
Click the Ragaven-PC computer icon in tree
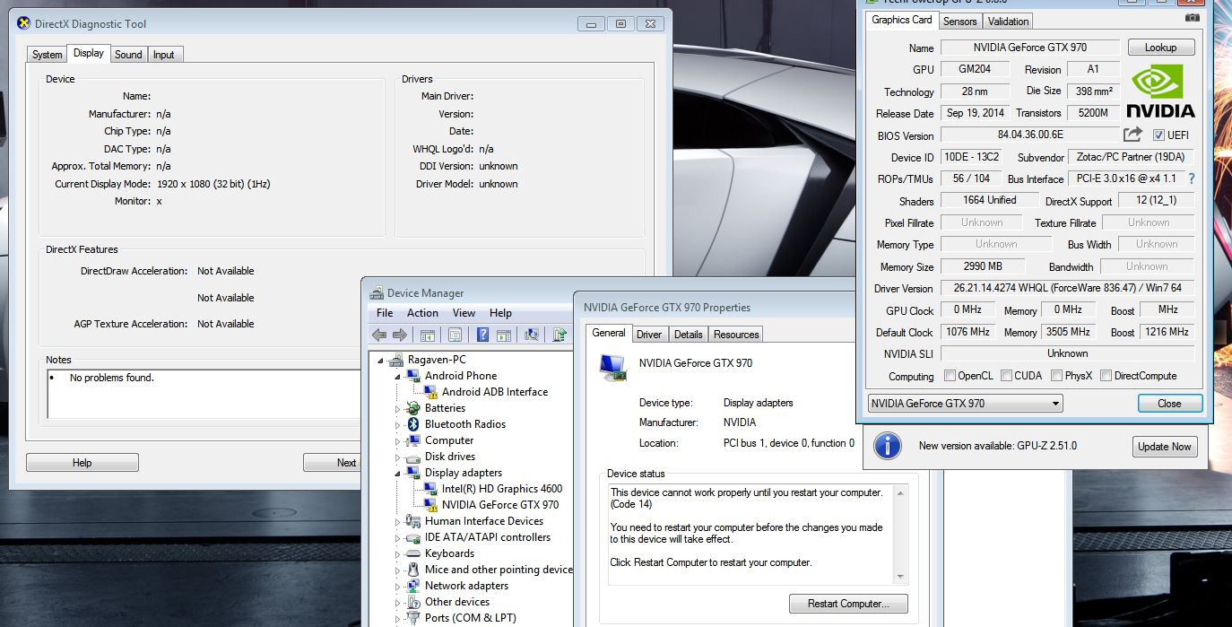[x=396, y=360]
